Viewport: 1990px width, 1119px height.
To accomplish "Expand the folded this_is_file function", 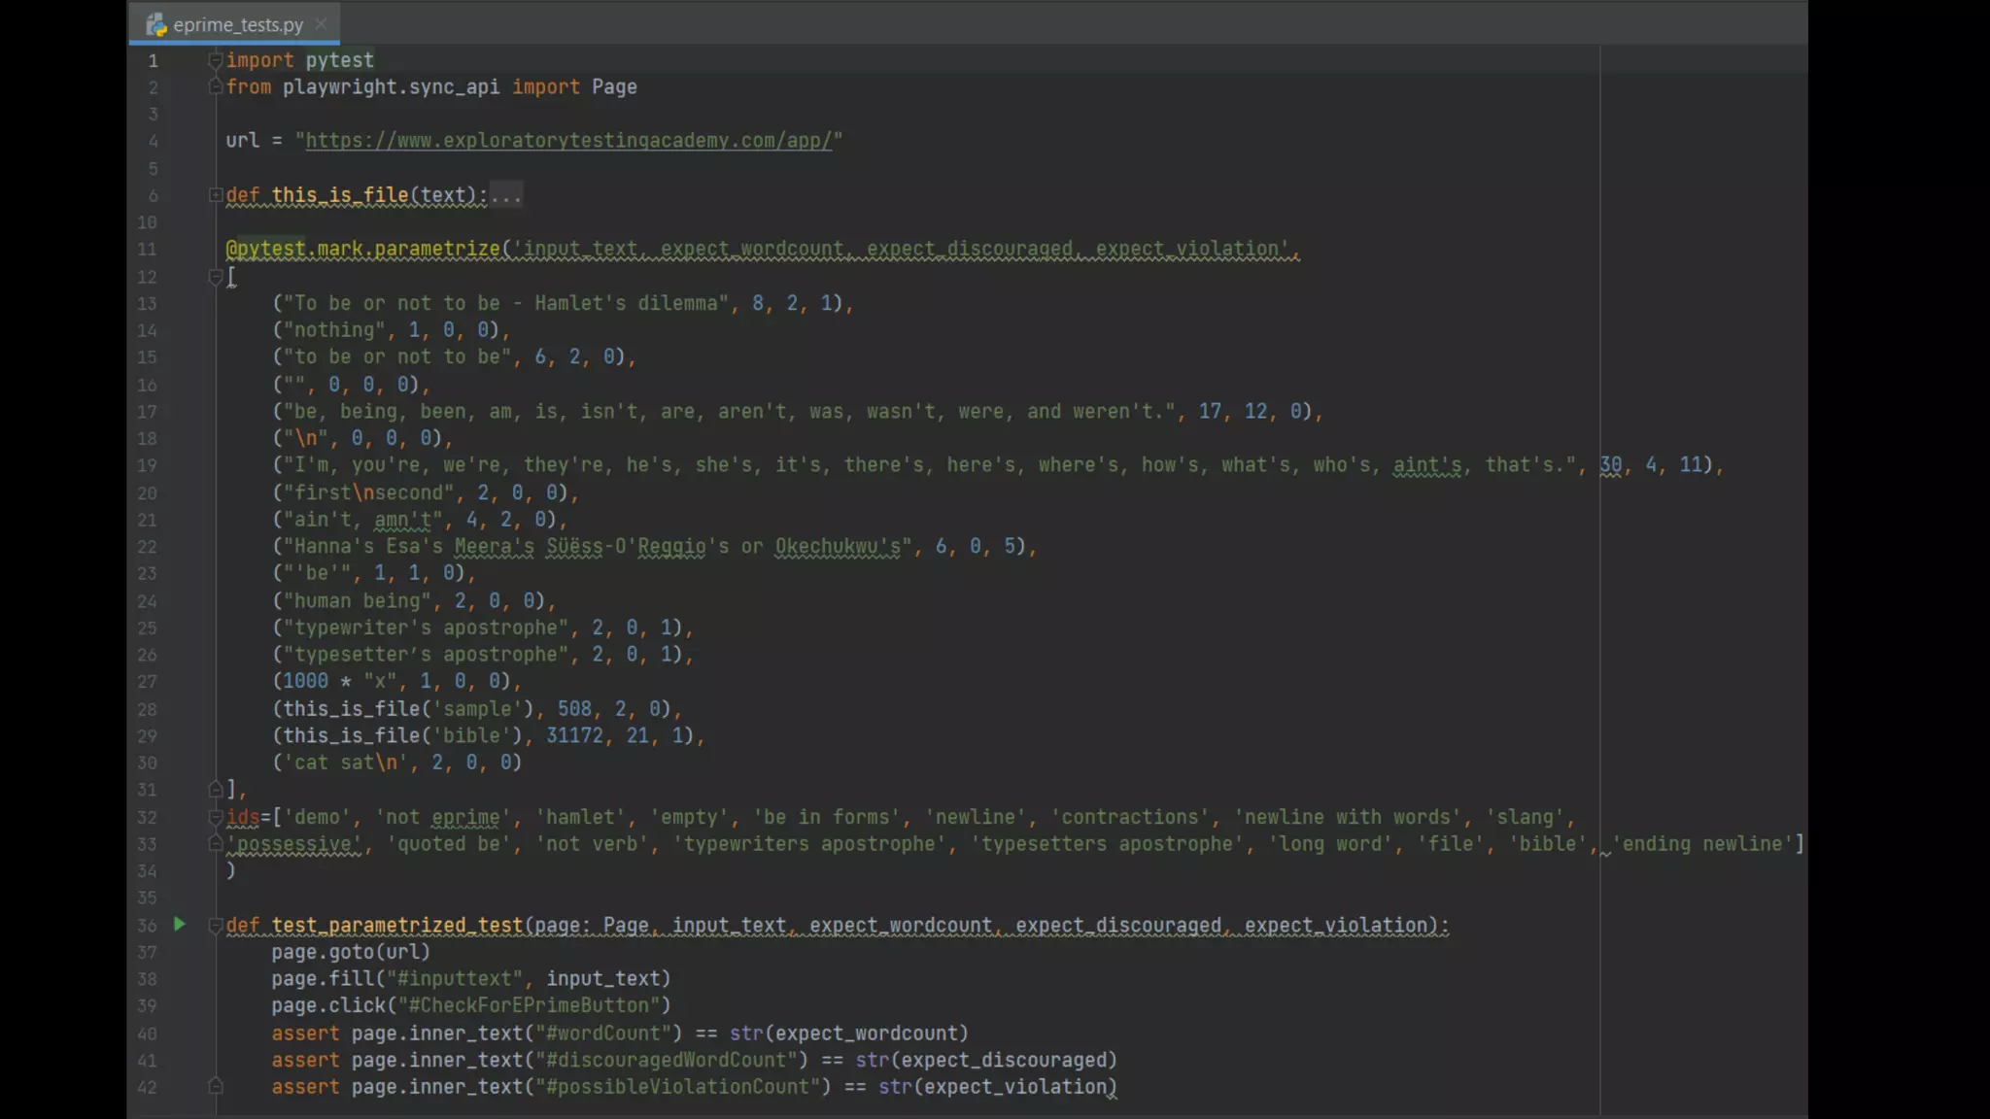I will click(x=216, y=195).
